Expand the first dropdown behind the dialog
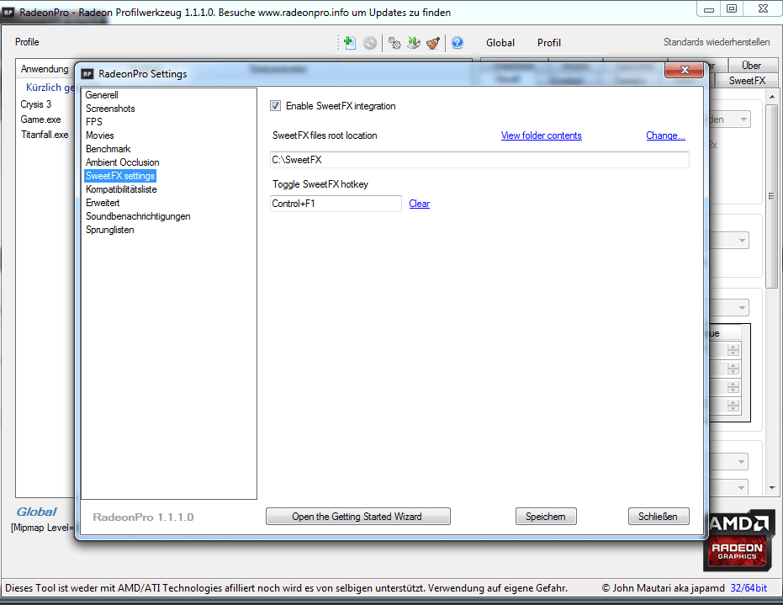This screenshot has width=783, height=605. [743, 119]
